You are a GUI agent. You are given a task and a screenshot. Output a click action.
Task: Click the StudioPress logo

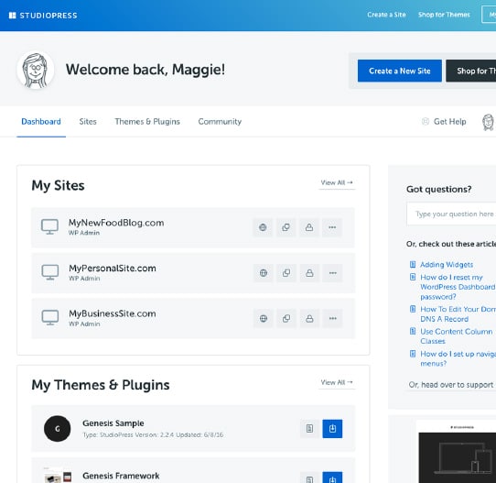point(43,16)
